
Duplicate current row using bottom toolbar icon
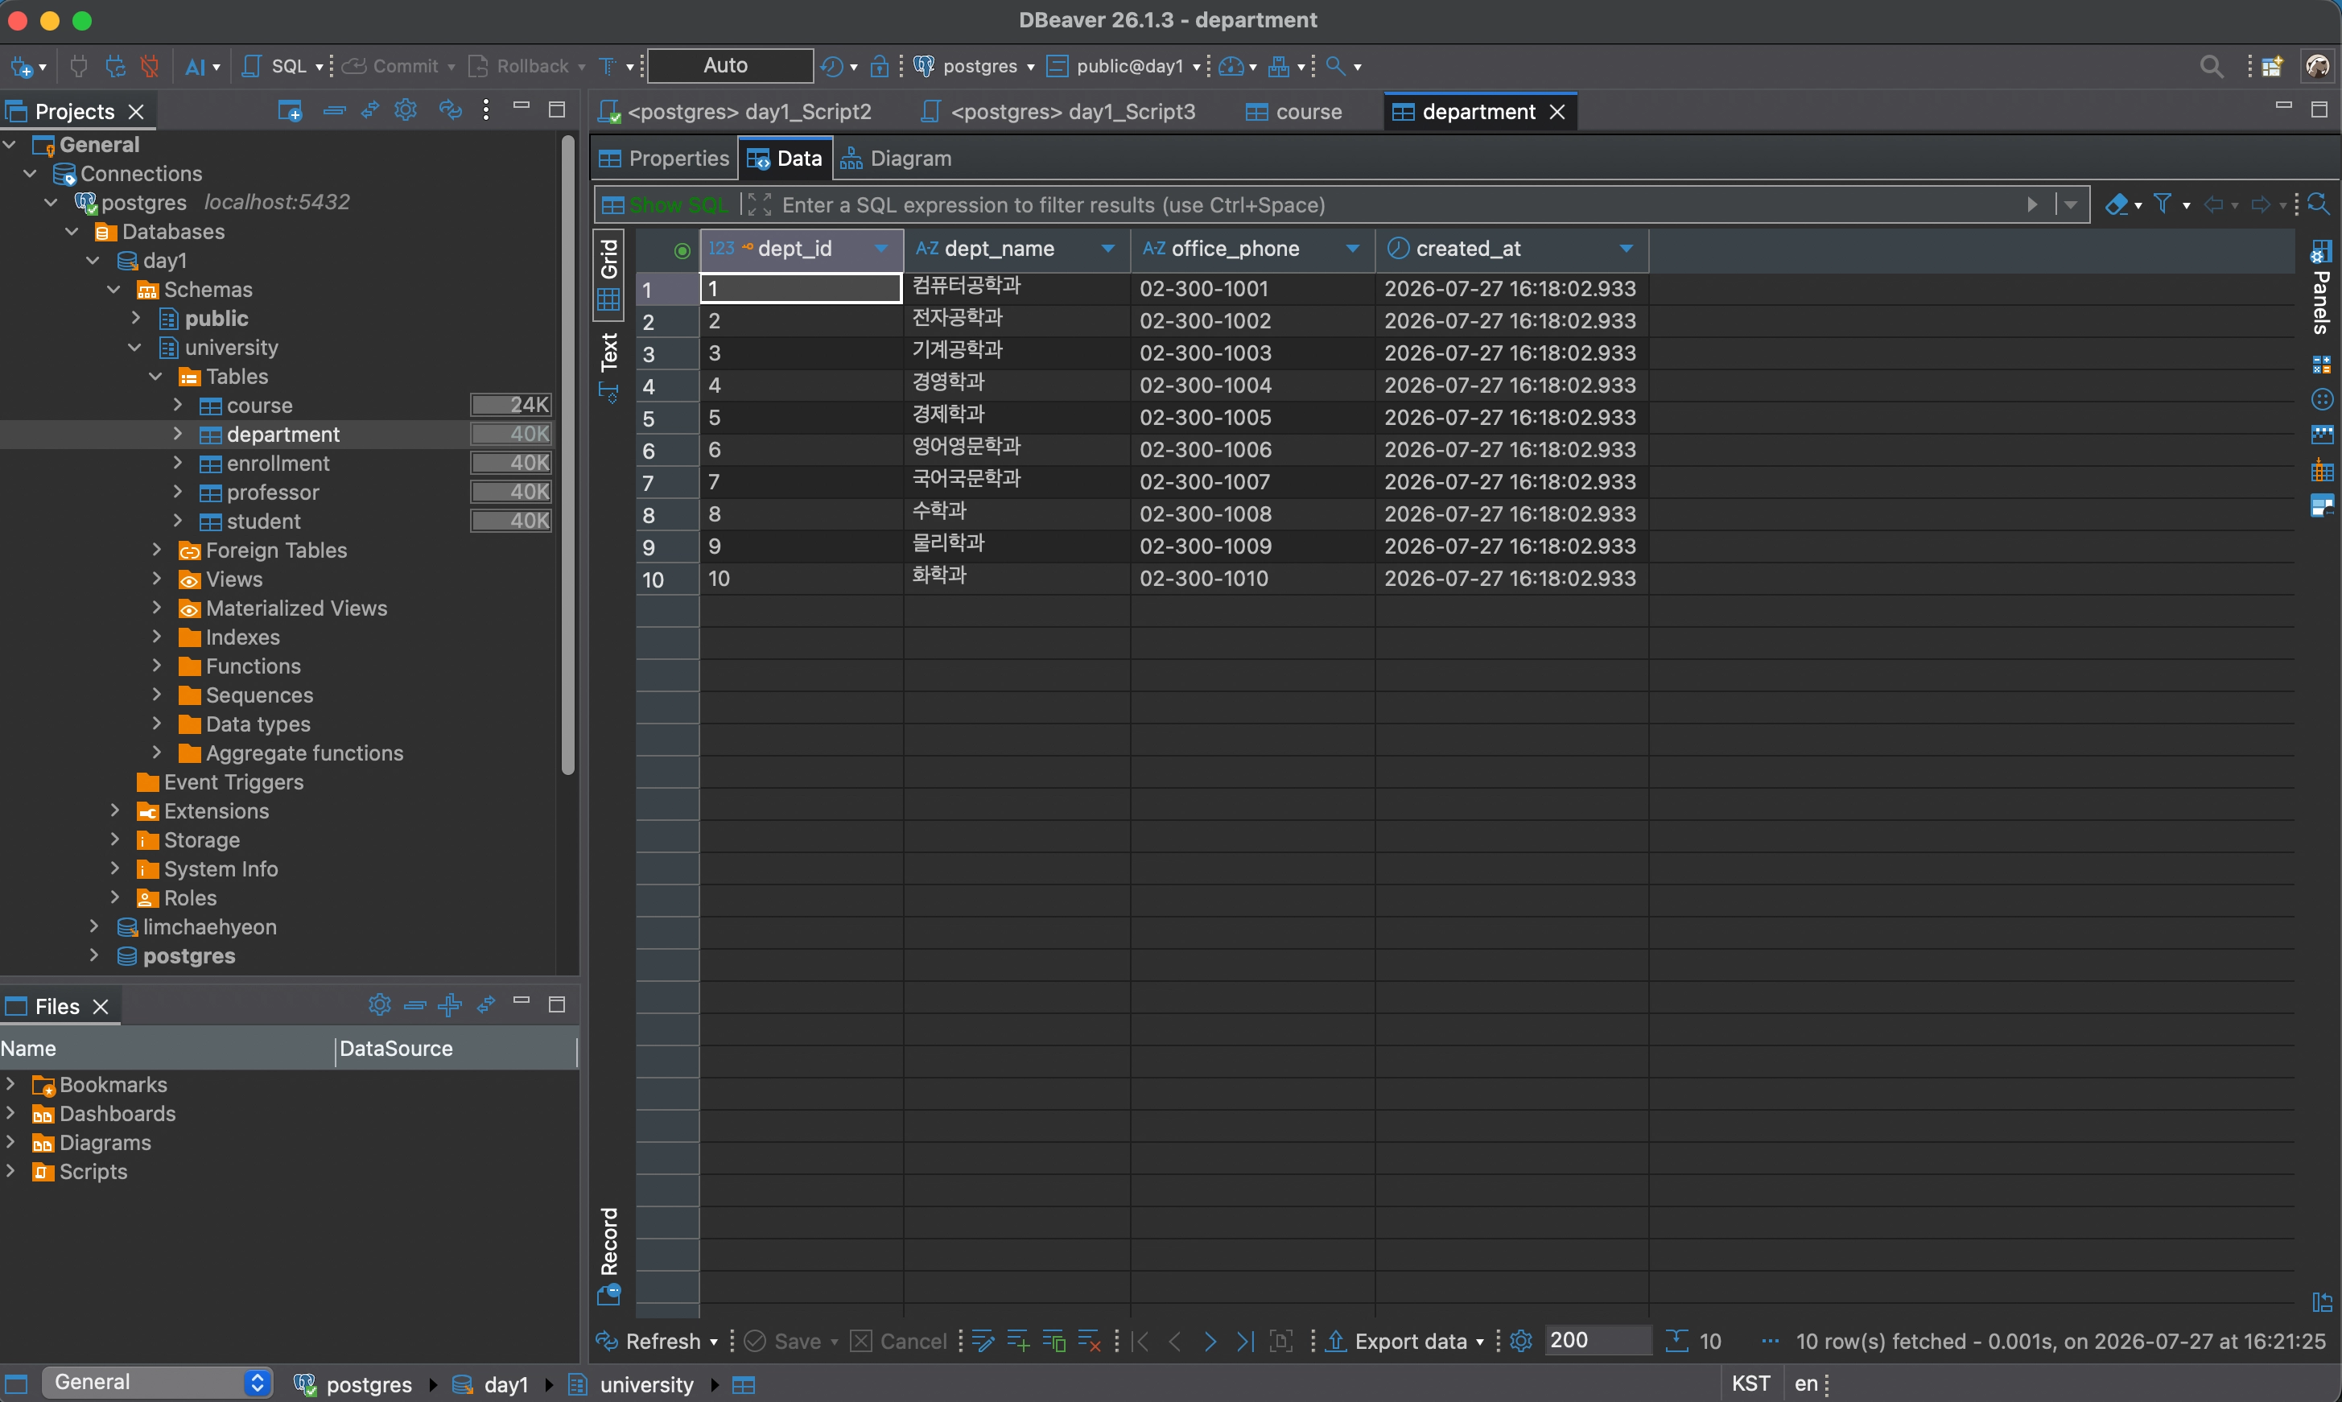[1053, 1341]
